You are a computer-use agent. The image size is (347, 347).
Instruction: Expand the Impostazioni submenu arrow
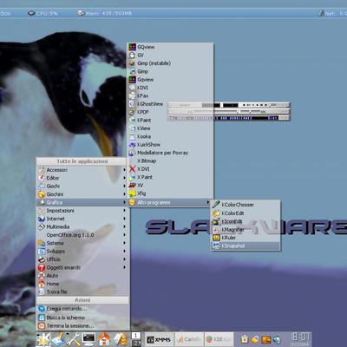125,211
